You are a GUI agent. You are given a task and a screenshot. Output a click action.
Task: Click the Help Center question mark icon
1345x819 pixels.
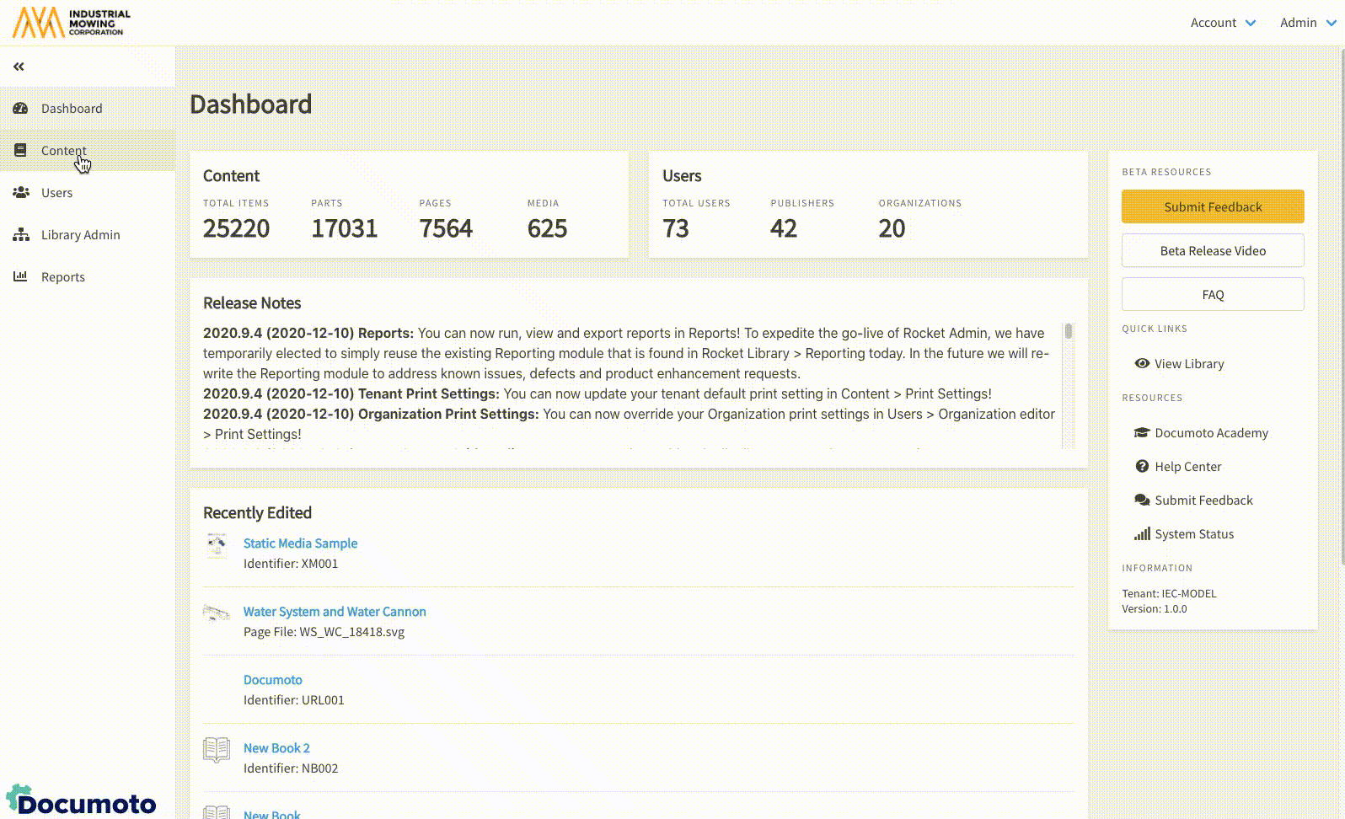pyautogui.click(x=1142, y=466)
